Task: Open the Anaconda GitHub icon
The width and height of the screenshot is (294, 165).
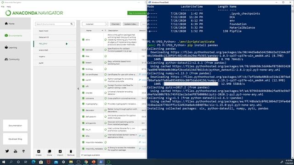Action: 23,151
